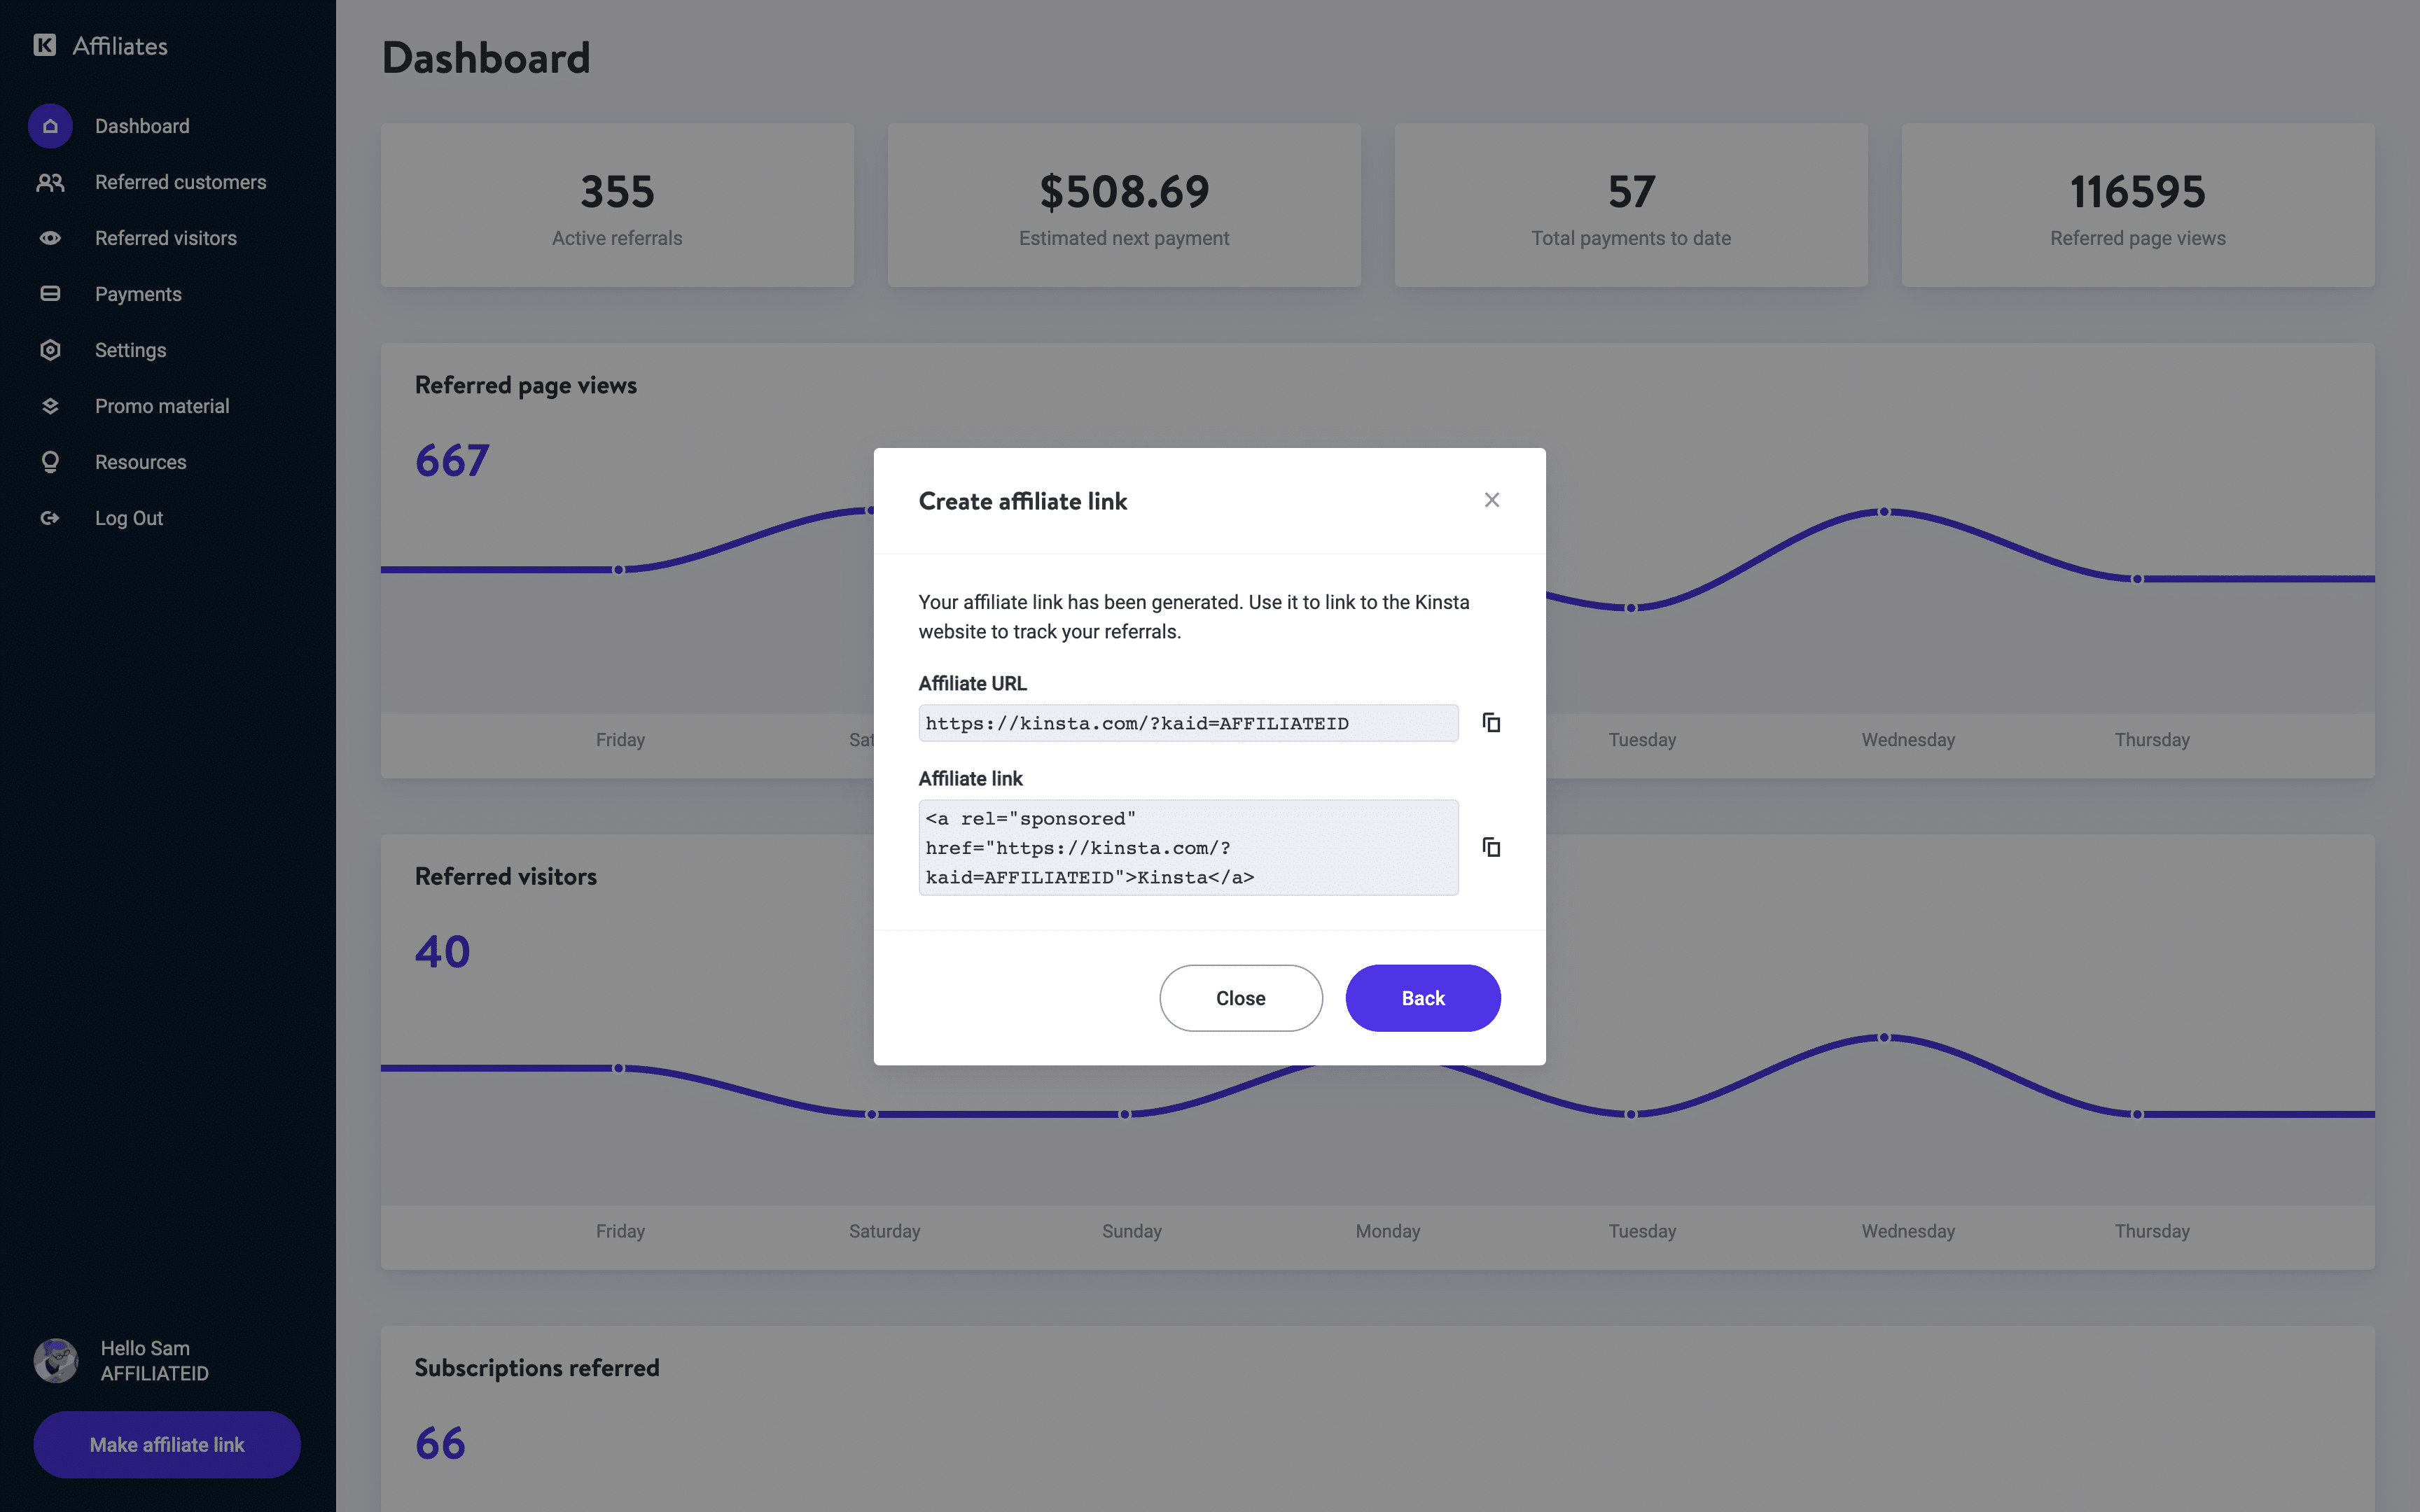Image resolution: width=2420 pixels, height=1512 pixels.
Task: Select the Log Out menu item
Action: (129, 517)
